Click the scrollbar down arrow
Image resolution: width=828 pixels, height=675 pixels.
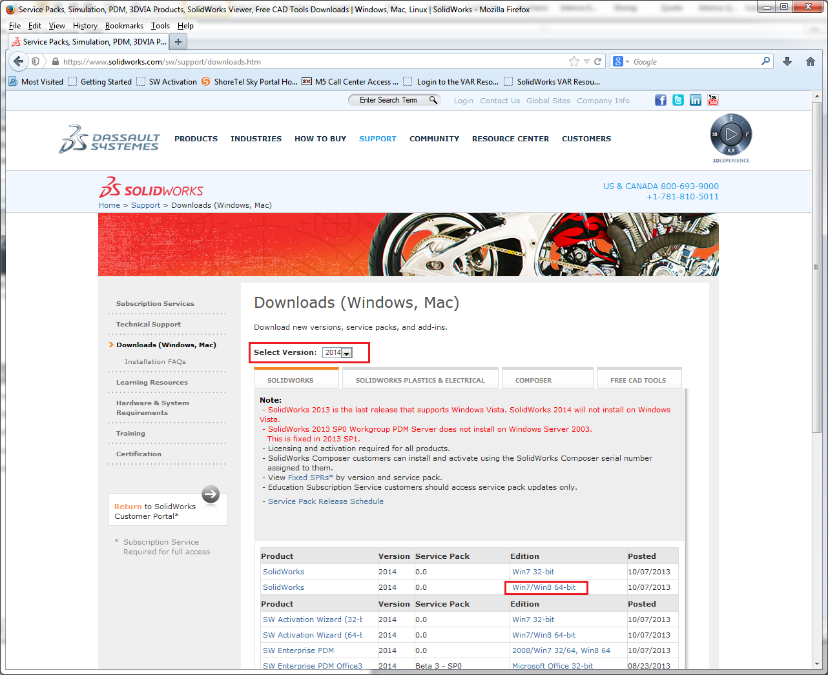[x=817, y=663]
